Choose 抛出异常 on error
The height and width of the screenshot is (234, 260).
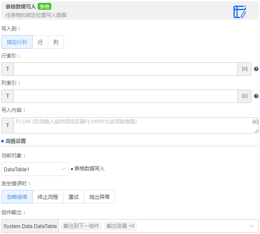(x=100, y=197)
